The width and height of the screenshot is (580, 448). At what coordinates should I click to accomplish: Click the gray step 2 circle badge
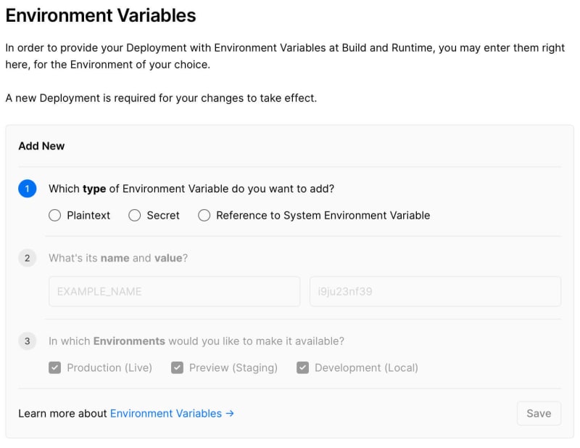tap(28, 258)
